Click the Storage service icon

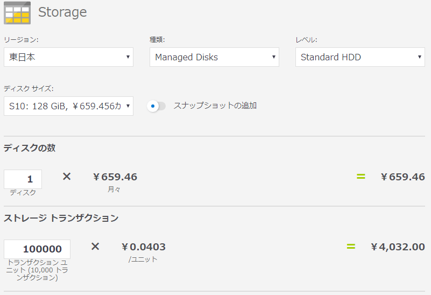tap(17, 13)
